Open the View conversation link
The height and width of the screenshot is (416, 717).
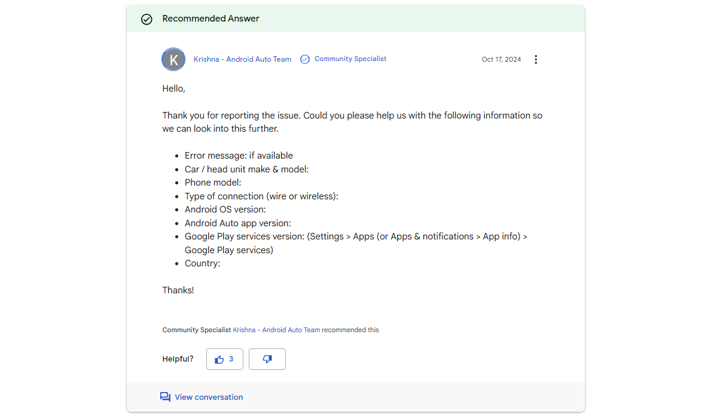click(x=209, y=397)
